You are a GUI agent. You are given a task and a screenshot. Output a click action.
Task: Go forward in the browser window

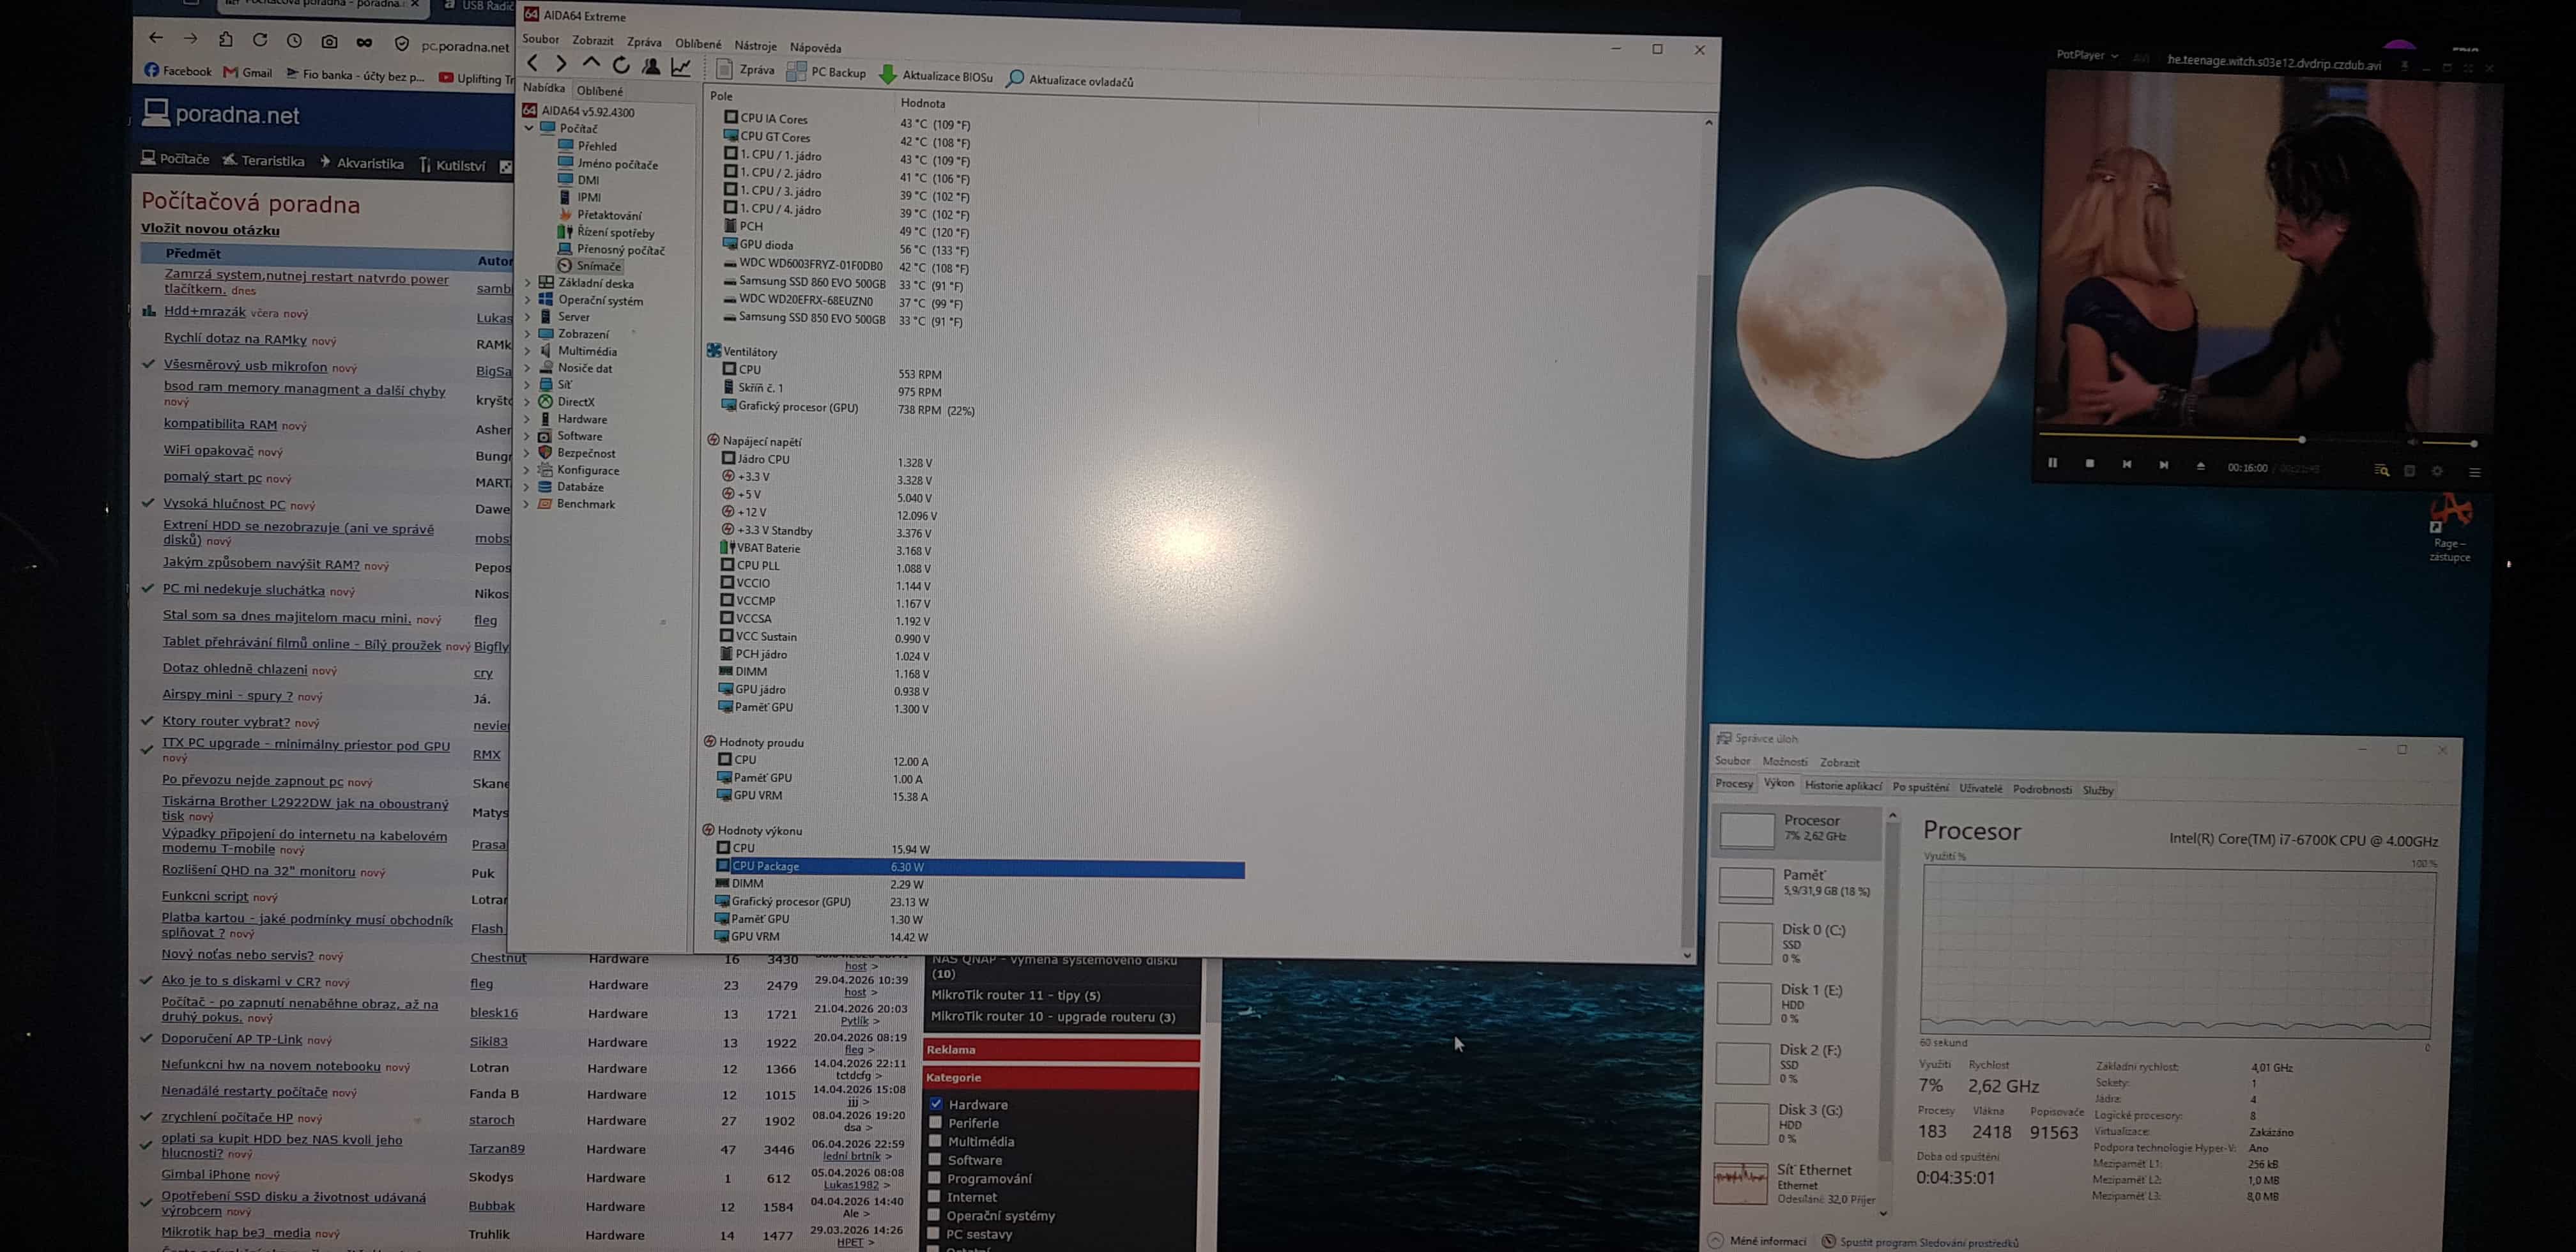click(x=190, y=38)
